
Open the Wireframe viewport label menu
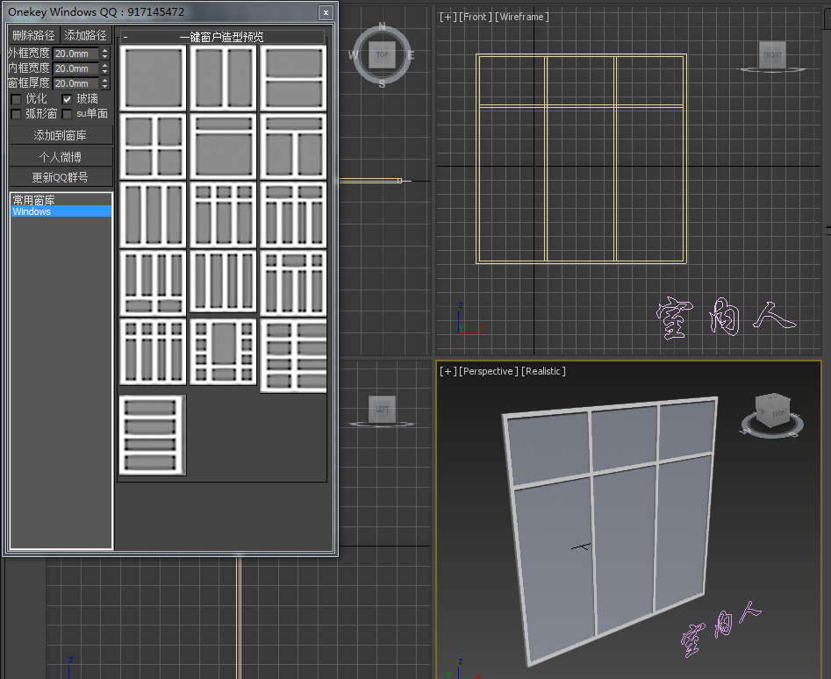[x=523, y=17]
